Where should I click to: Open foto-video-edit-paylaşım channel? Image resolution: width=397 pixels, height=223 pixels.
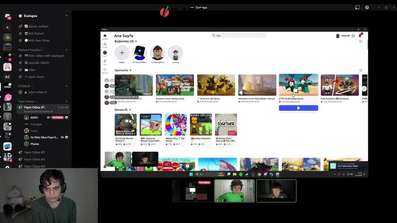43,56
